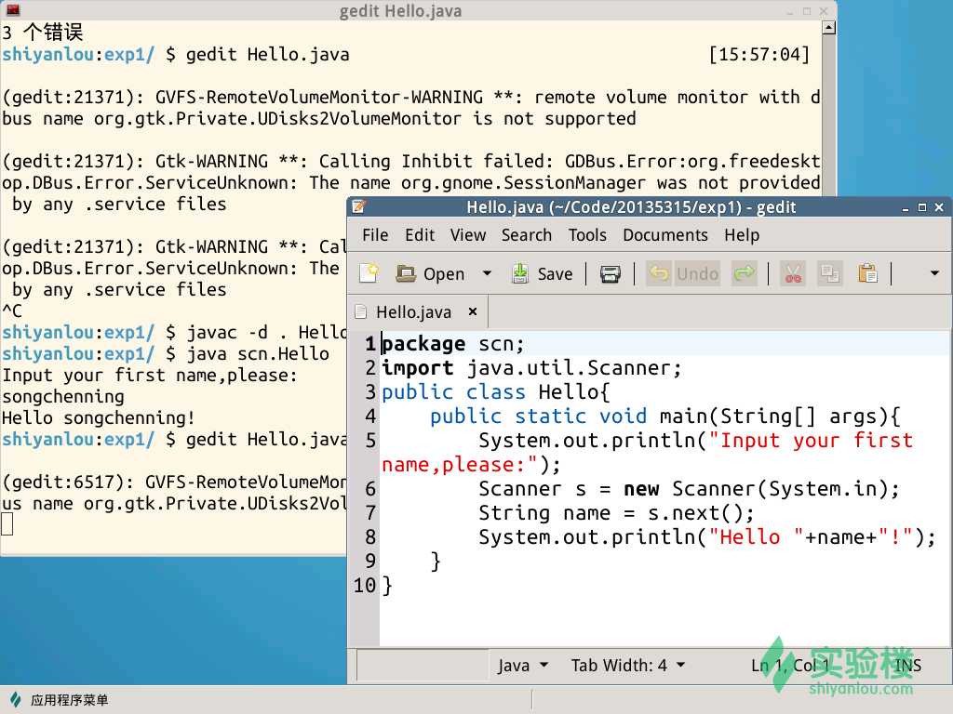Click 'import java.util.Scanner;' code line
Screen dimensions: 953x714
[x=531, y=368]
